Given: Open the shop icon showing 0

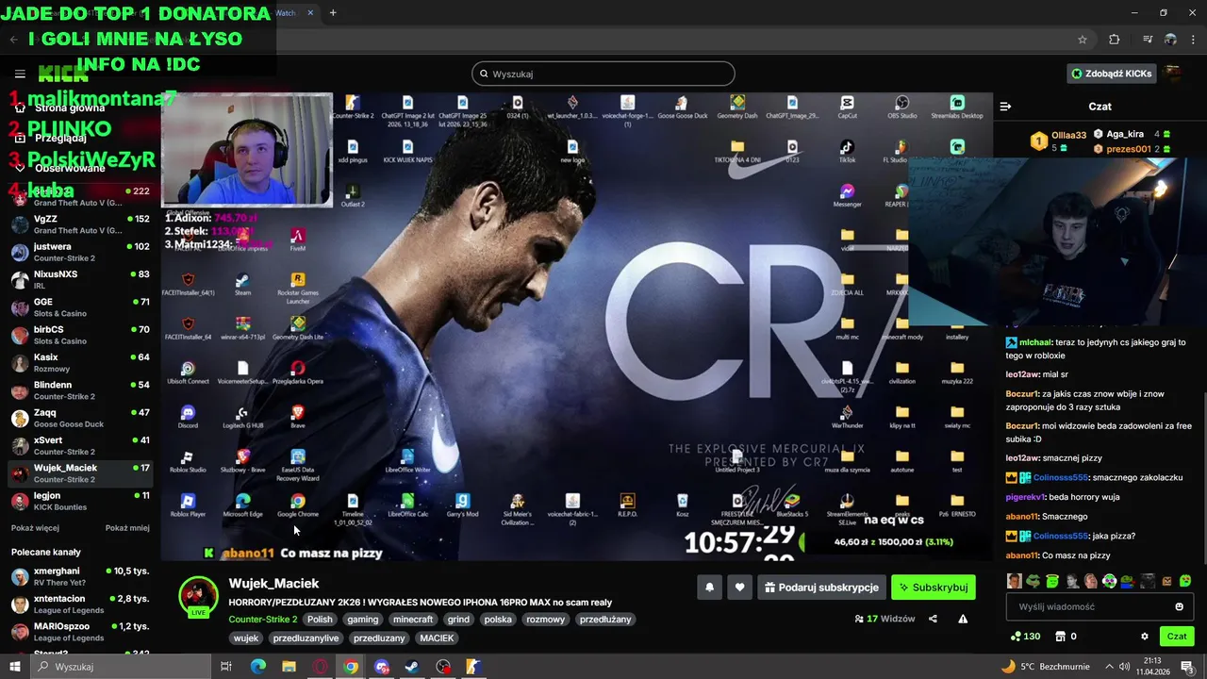Looking at the screenshot, I should pyautogui.click(x=1066, y=637).
